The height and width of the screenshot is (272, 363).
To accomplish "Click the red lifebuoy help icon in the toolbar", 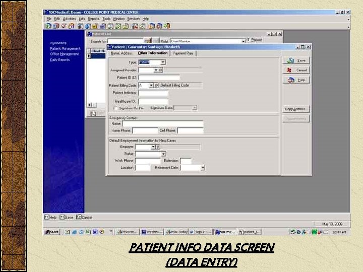I will pyautogui.click(x=159, y=26).
